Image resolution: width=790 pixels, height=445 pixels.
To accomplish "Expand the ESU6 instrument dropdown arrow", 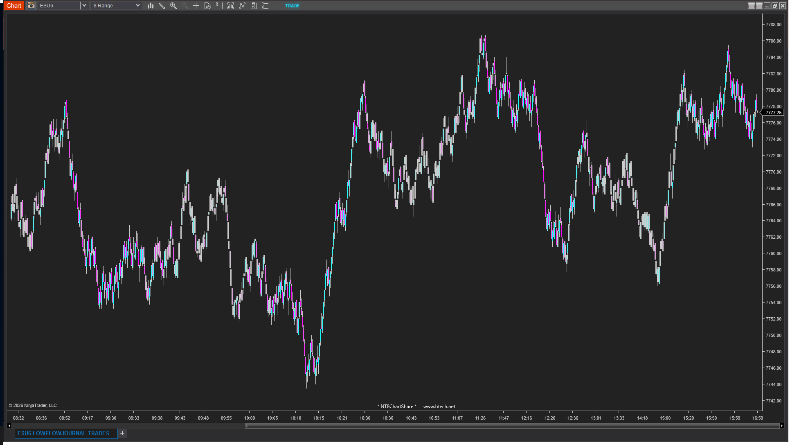I will point(84,6).
